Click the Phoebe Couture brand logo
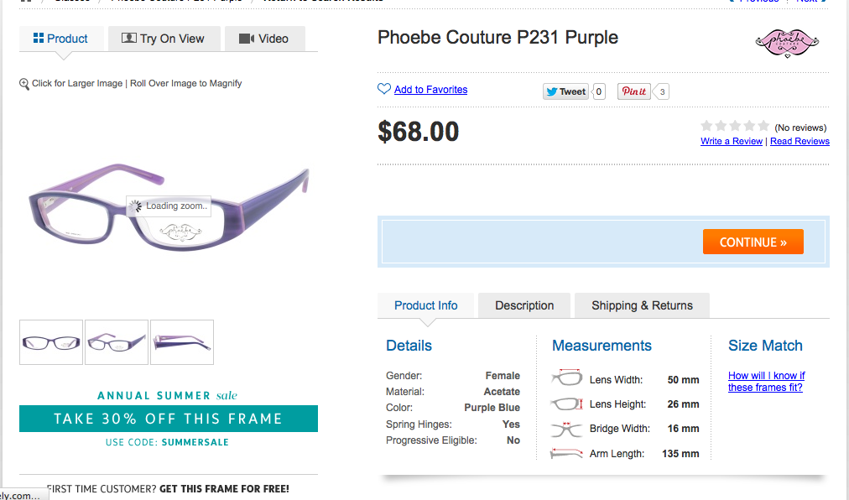The width and height of the screenshot is (849, 500). (x=786, y=43)
